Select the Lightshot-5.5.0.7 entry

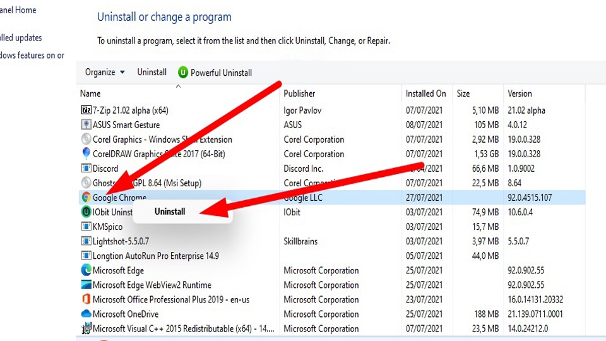(x=121, y=241)
